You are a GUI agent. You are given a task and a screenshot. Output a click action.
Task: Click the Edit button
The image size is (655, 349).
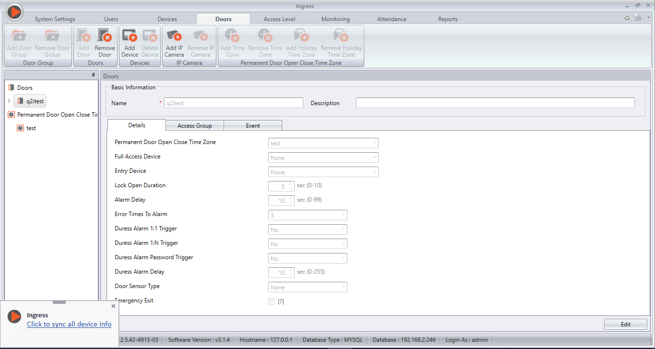626,325
